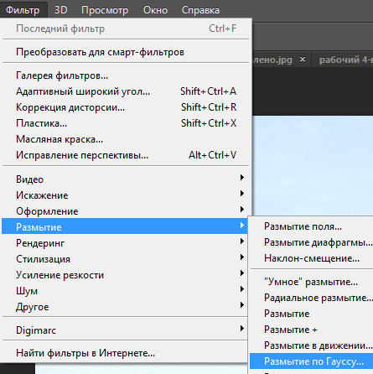Select Наклон-смещение blur
373x374 pixels.
(x=311, y=258)
